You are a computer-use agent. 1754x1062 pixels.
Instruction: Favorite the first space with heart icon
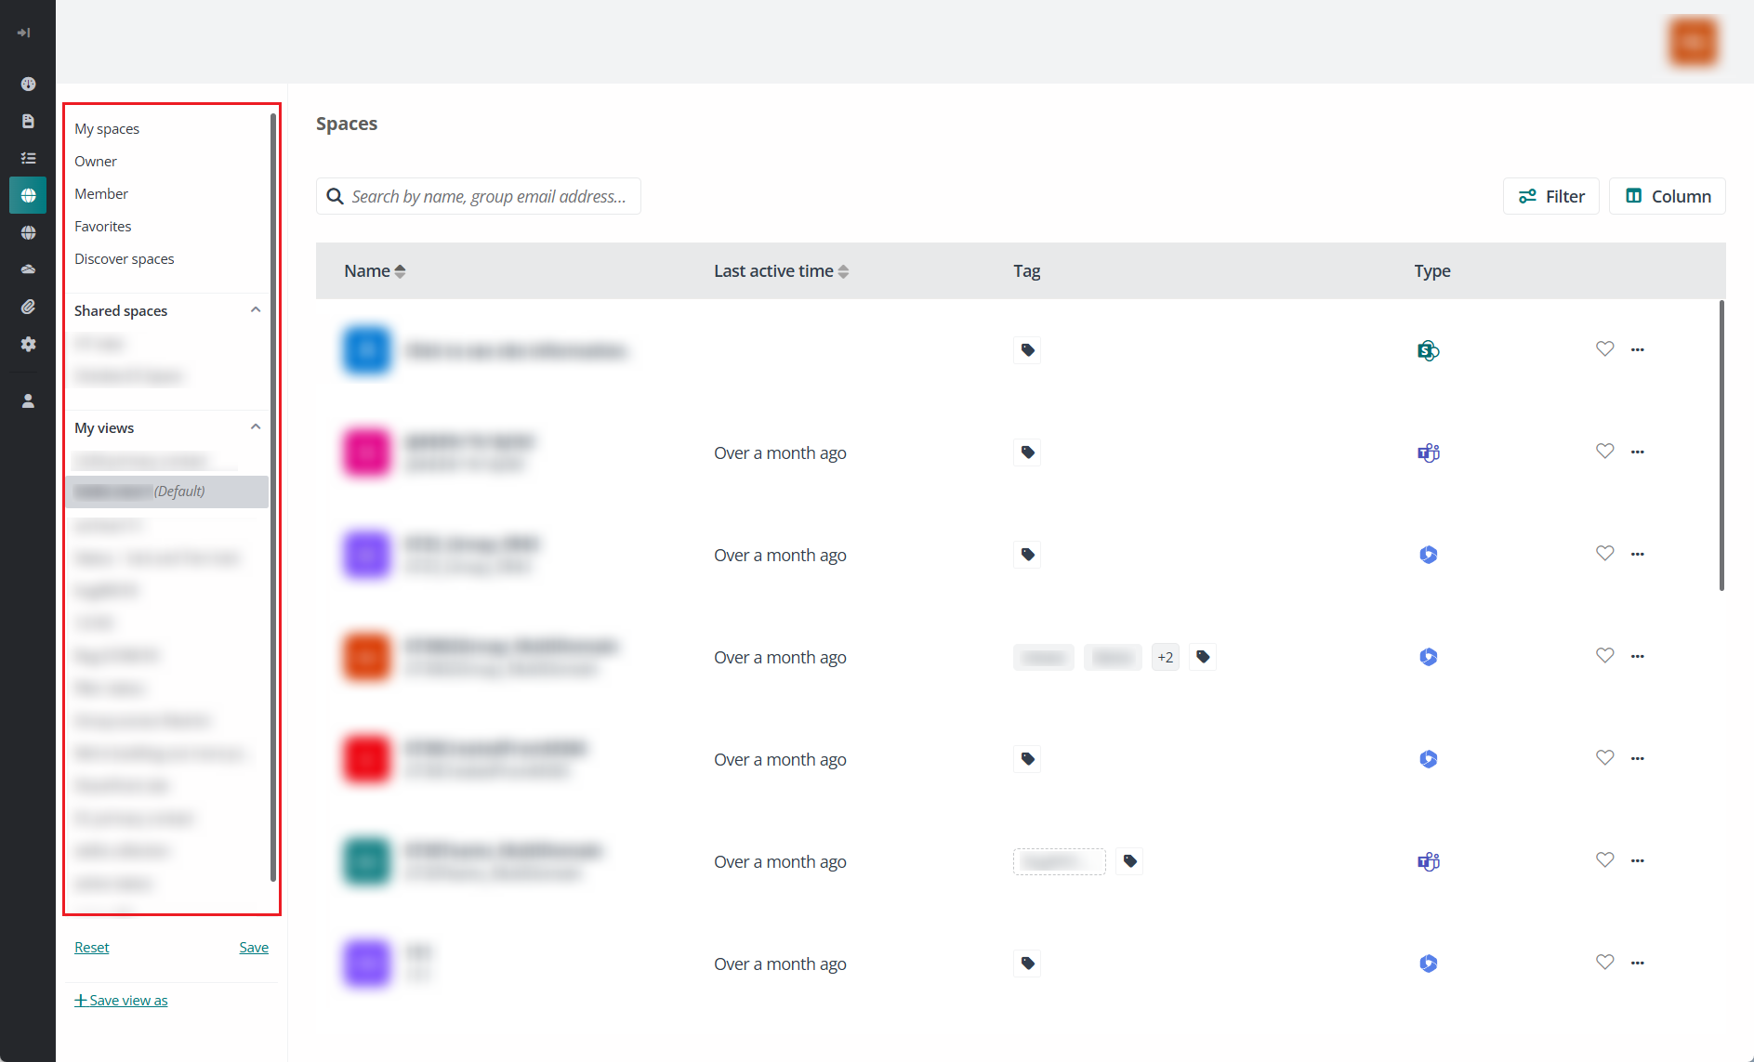[x=1604, y=349]
